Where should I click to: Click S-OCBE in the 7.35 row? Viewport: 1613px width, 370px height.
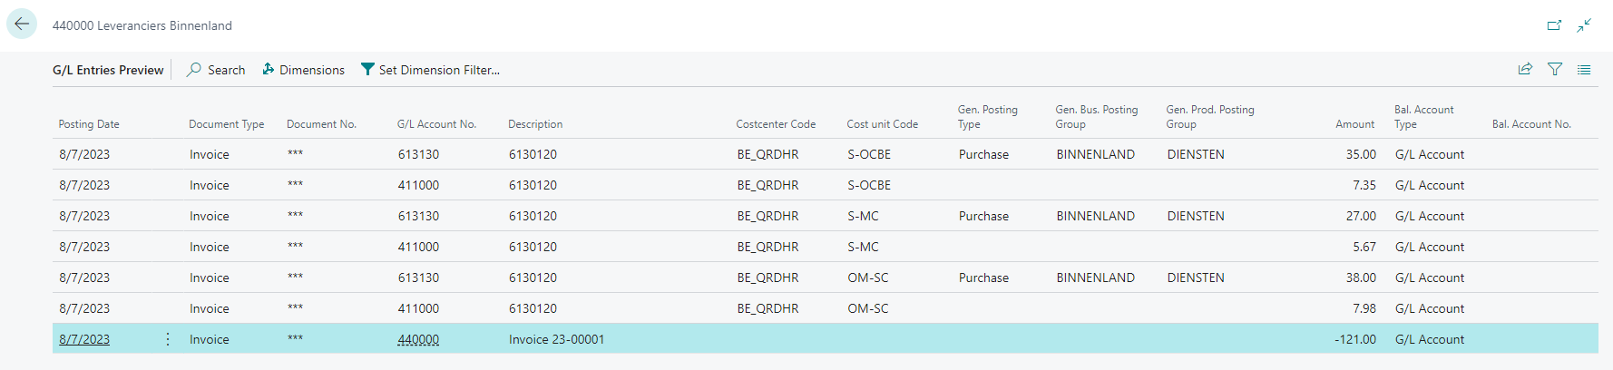(x=869, y=185)
